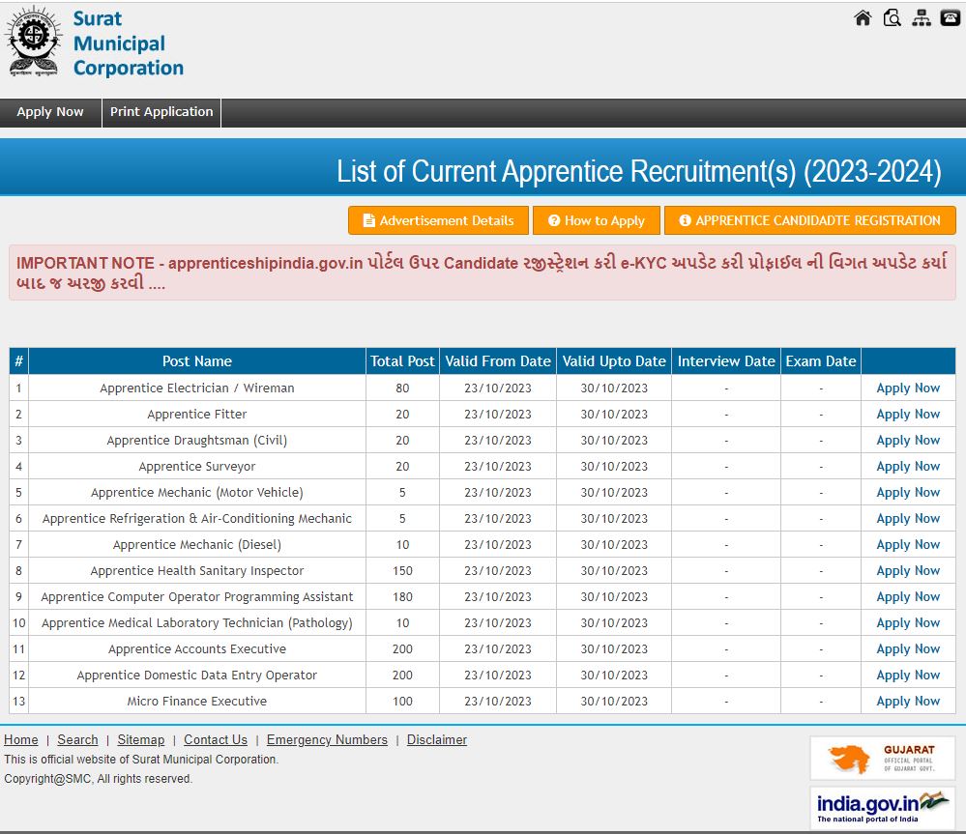
Task: Click the Advertisement Details button
Action: click(x=438, y=220)
